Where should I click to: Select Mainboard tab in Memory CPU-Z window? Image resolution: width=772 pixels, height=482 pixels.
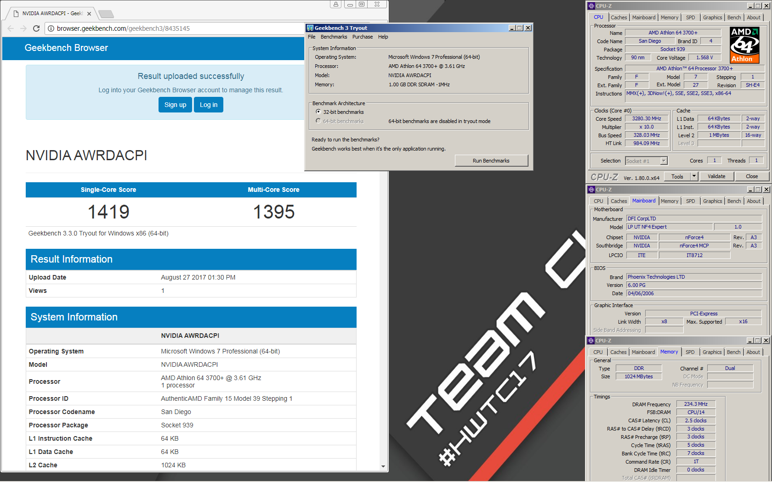[x=643, y=352]
